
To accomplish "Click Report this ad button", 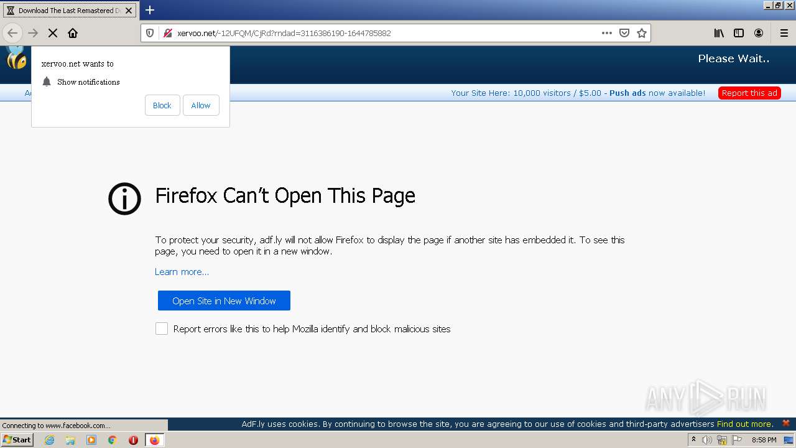I will 749,93.
